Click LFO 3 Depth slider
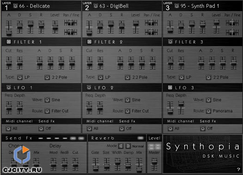243x175 pixels. click(x=181, y=107)
